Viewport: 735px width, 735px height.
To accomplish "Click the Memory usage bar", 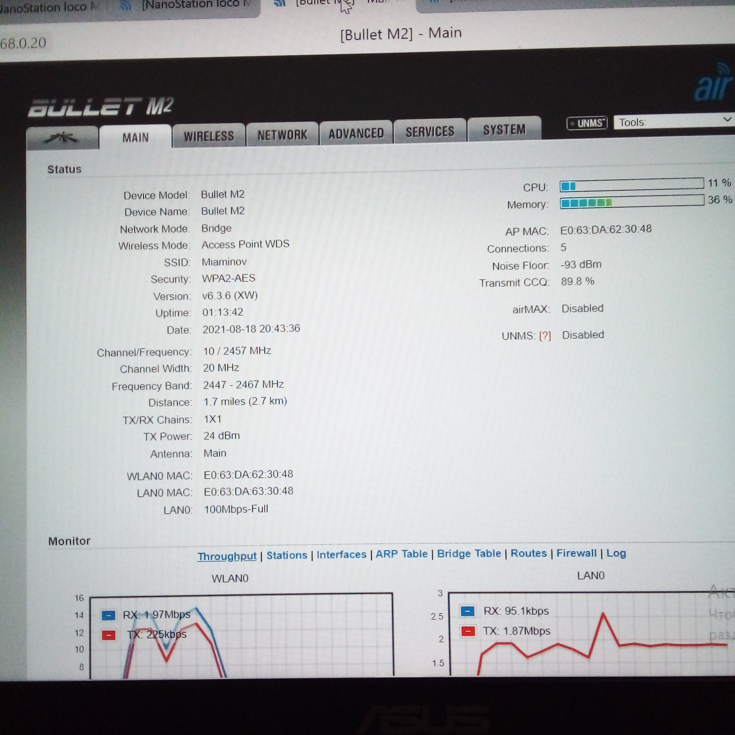I will pyautogui.click(x=632, y=202).
